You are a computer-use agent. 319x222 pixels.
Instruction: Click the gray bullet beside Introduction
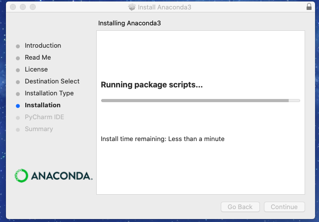coord(18,46)
